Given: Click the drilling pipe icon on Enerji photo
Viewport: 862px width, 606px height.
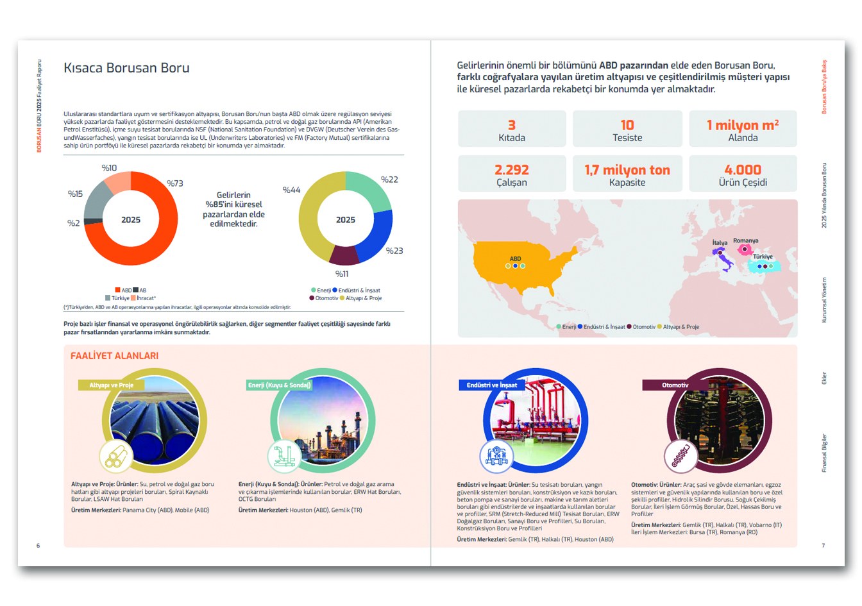Looking at the screenshot, I should 284,457.
